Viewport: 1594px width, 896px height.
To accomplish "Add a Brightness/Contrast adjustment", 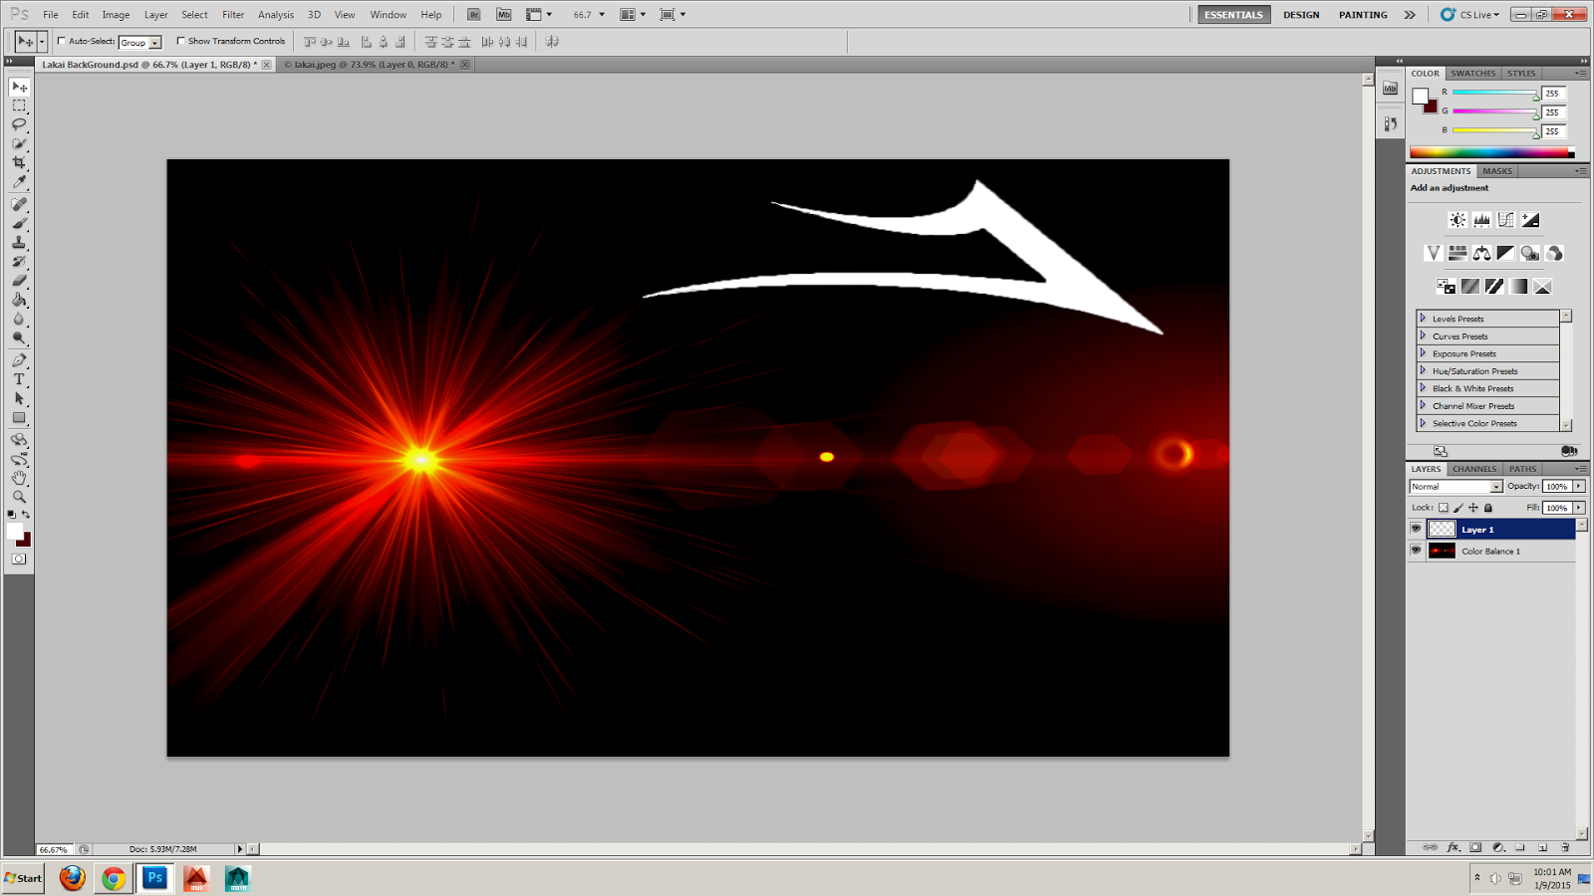I will pyautogui.click(x=1458, y=220).
